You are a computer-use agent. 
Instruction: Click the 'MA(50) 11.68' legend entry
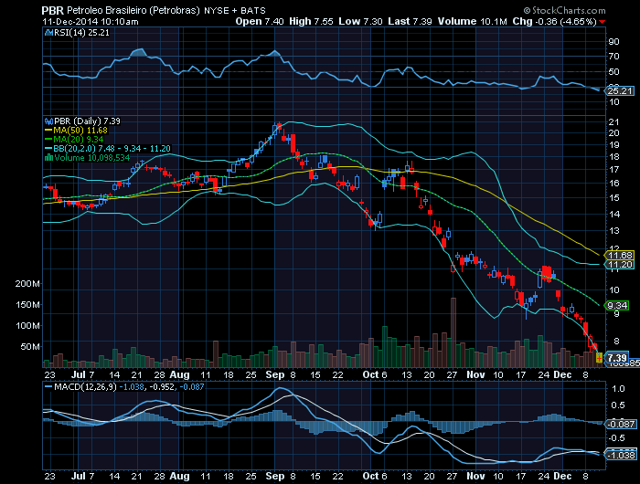click(80, 131)
